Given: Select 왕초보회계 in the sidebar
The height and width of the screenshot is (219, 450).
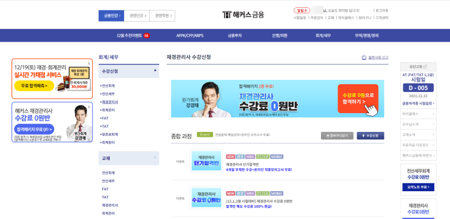Looking at the screenshot, I should click(110, 134).
